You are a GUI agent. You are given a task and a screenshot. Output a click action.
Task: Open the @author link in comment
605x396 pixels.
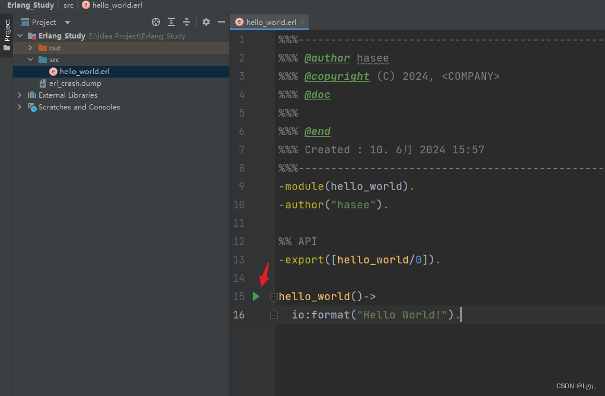327,57
